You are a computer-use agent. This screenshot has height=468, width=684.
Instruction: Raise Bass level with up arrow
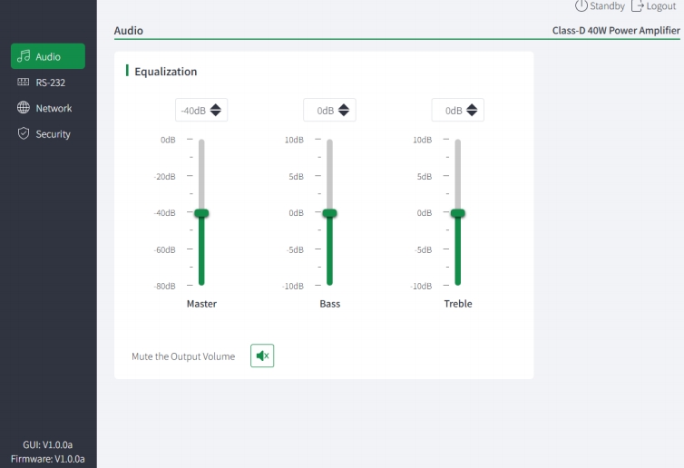[x=344, y=106]
